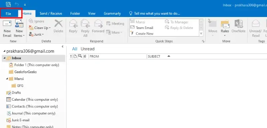
Task: Collapse the prakhara306@gmail.com account tree
Action: [x=5, y=51]
